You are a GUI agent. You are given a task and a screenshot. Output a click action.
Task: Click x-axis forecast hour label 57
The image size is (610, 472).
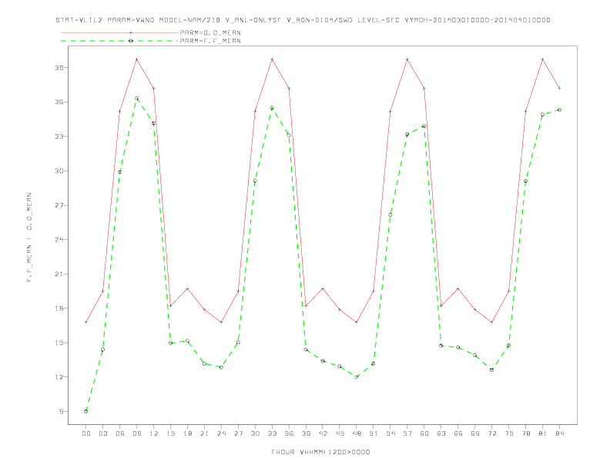point(407,433)
